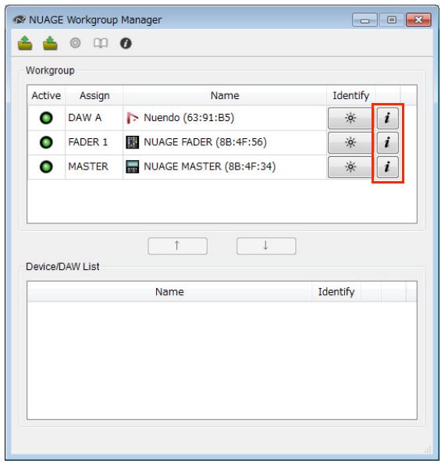Click the green Active indicator for MASTER

(46, 167)
